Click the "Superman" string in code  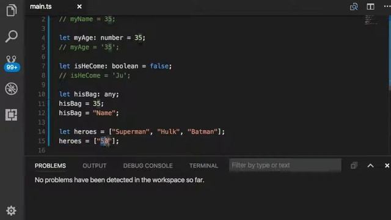pos(131,132)
